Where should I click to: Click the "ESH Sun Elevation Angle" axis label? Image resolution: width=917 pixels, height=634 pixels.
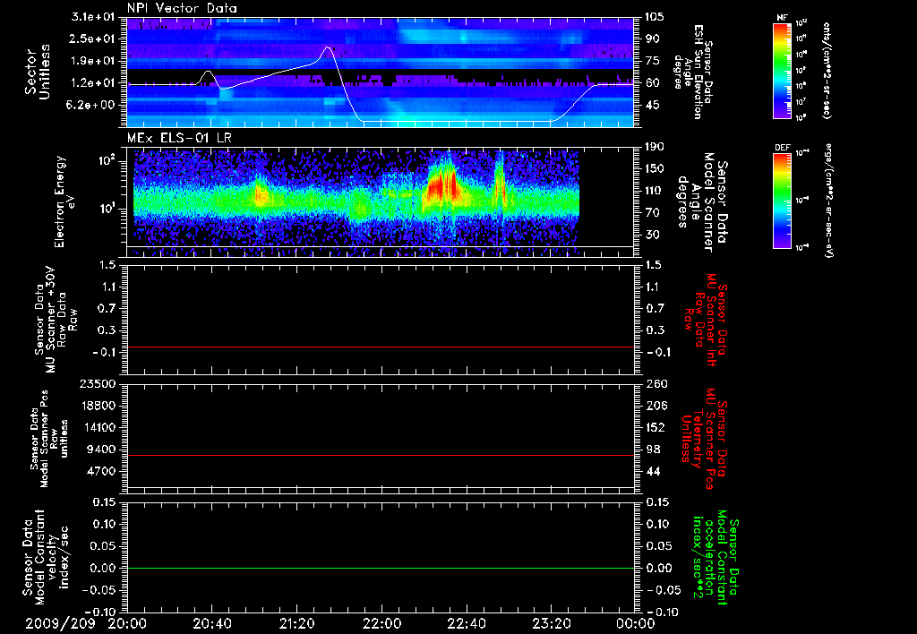[x=692, y=72]
